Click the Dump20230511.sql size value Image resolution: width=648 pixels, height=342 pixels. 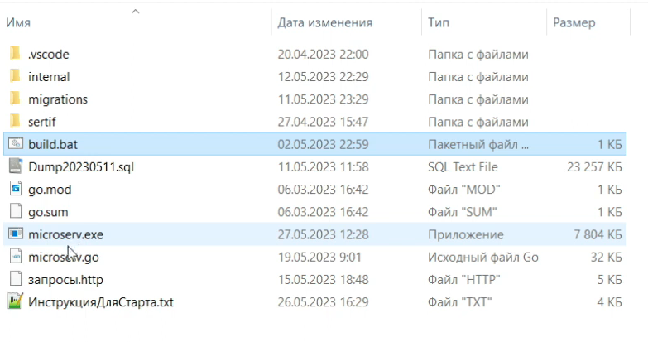point(594,166)
